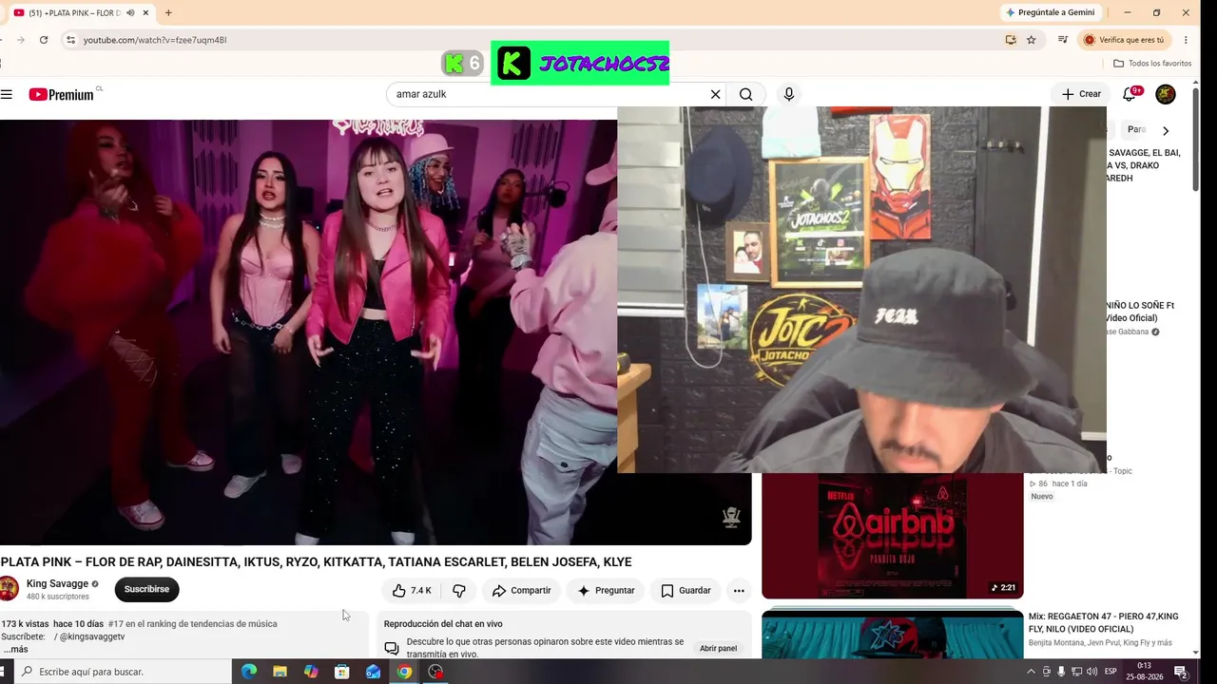
Task: Open more actions three-dot menu under video
Action: [x=739, y=590]
